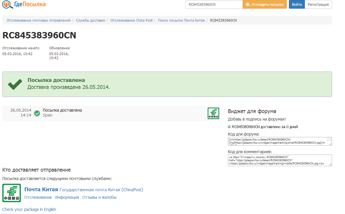Open the Почта Китая carrier link

click(x=41, y=189)
